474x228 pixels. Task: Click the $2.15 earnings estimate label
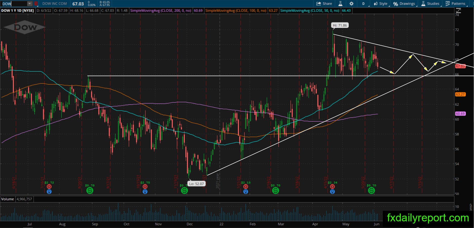[x=246, y=182]
